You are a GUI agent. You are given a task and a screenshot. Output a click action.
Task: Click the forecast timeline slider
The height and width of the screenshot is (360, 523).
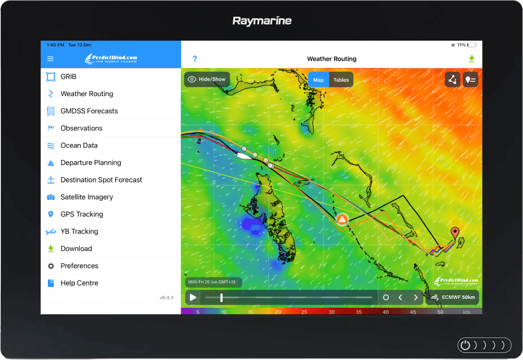tap(221, 297)
